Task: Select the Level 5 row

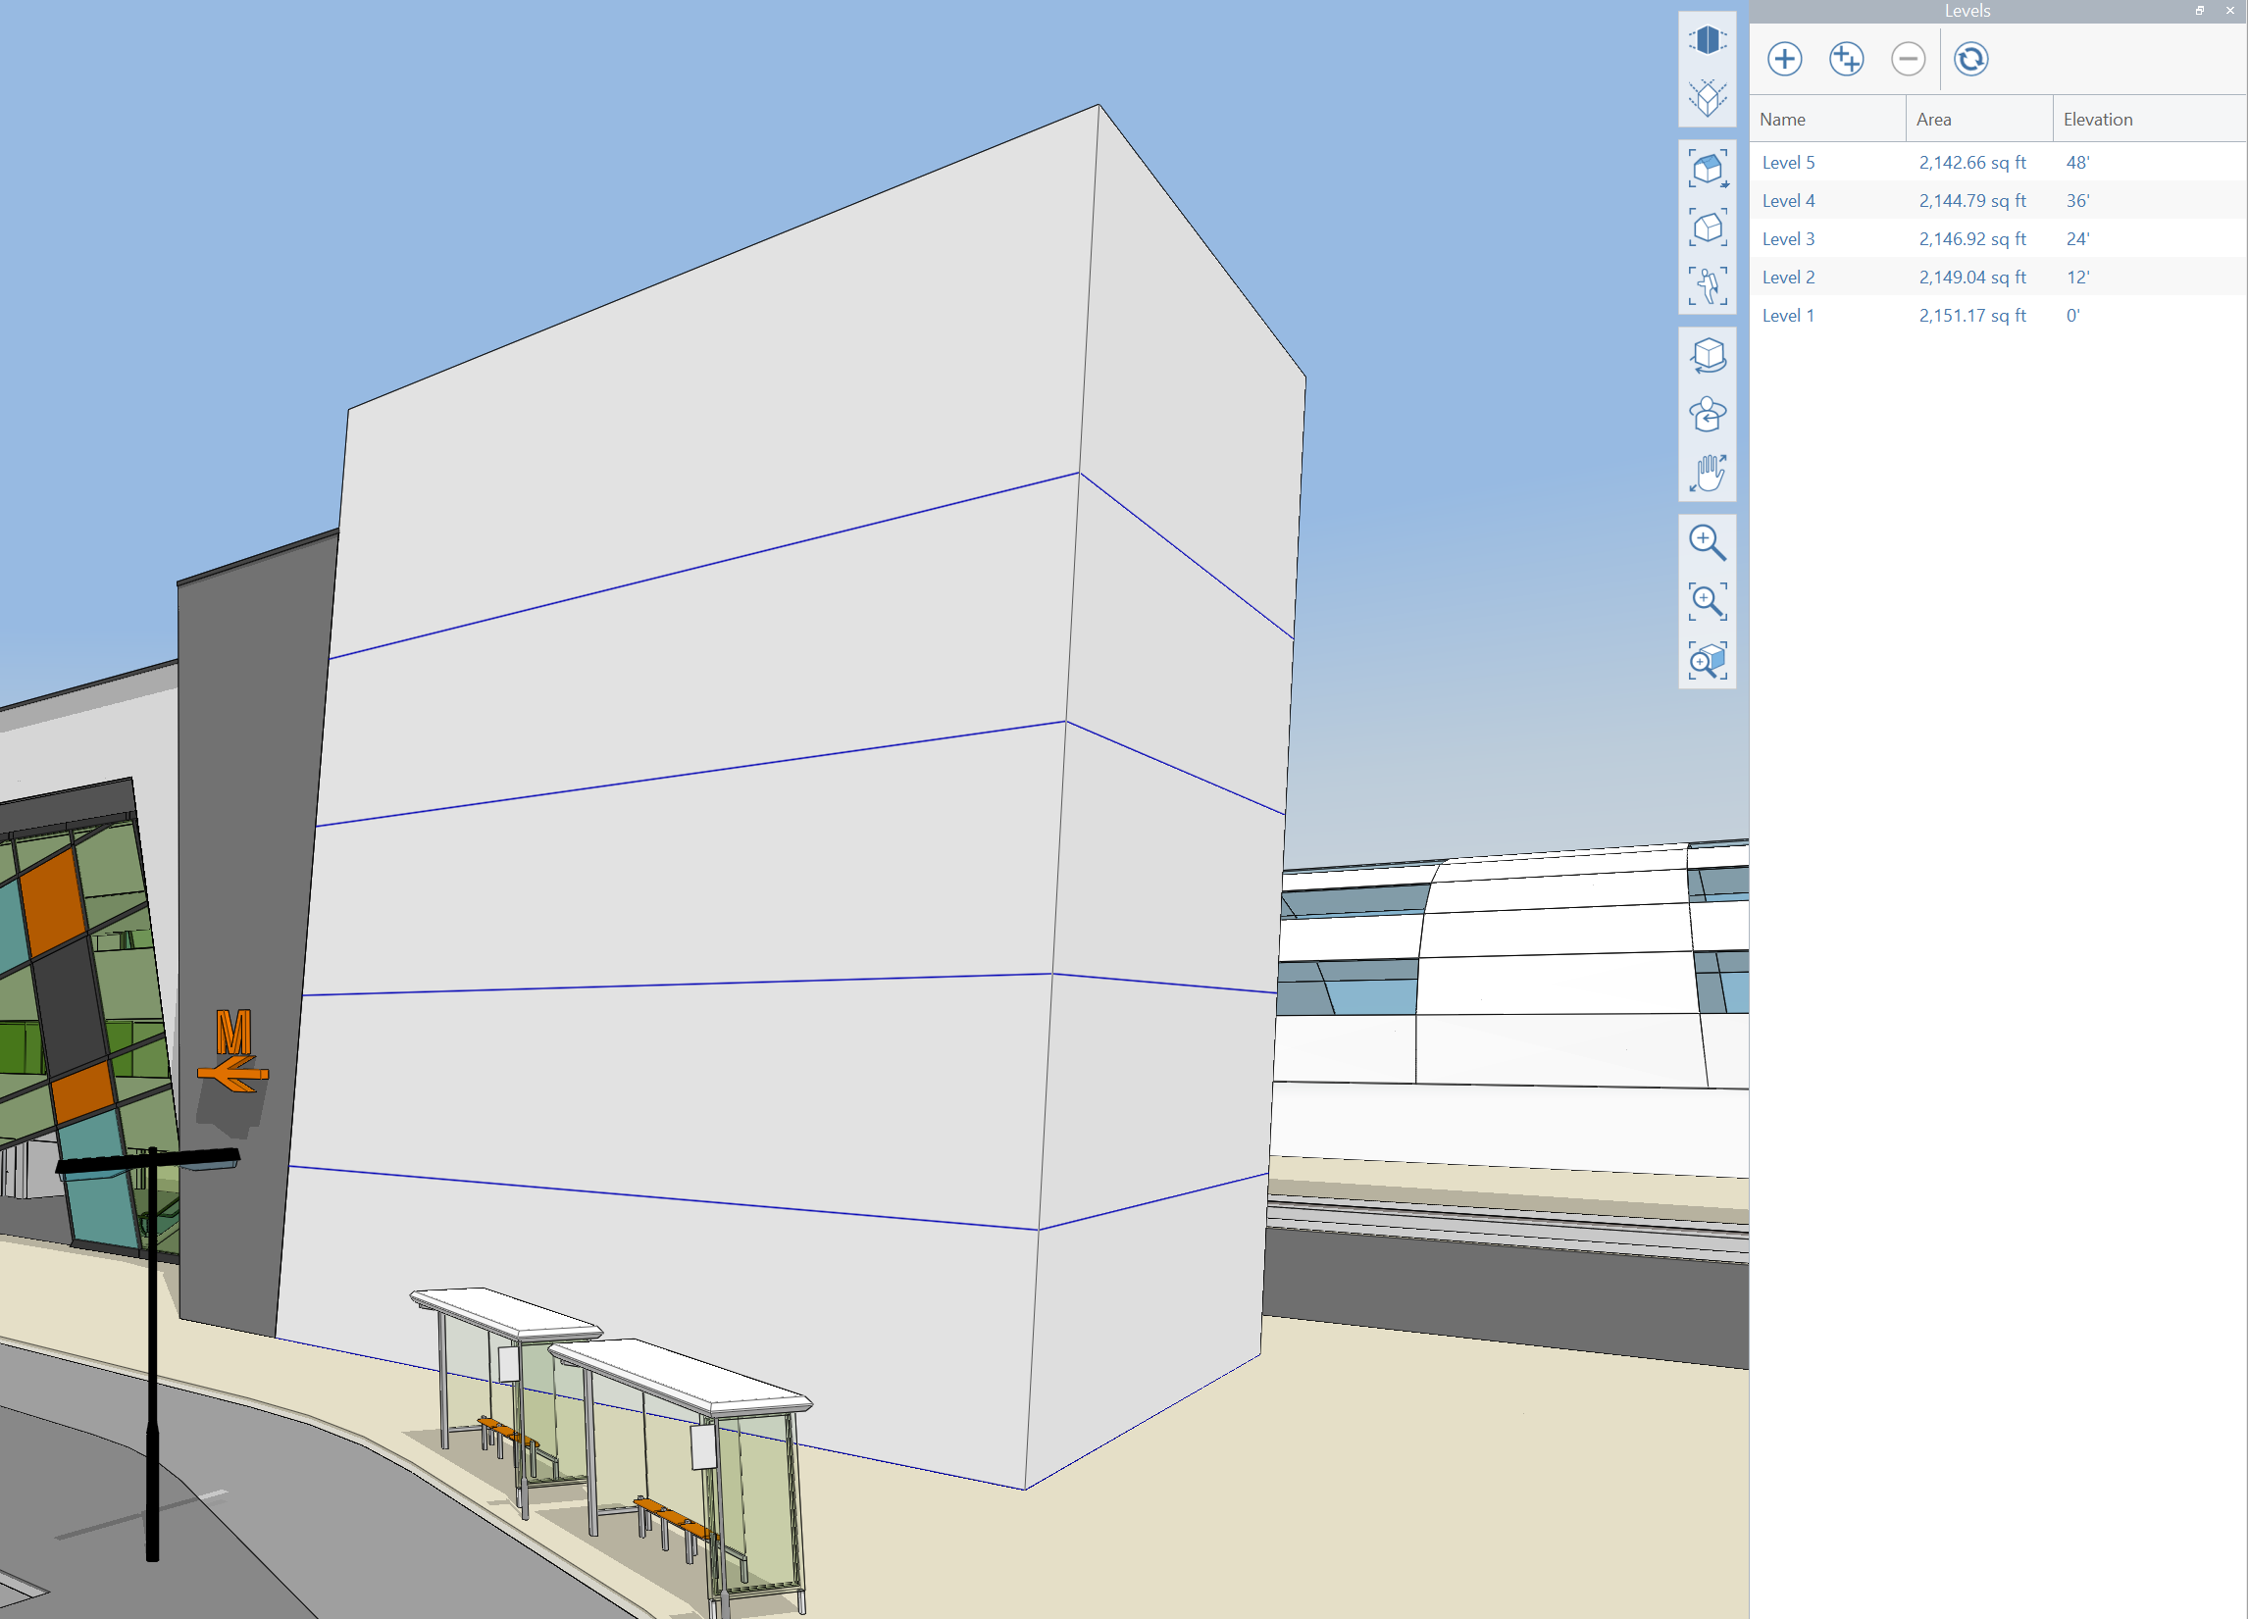Action: point(1788,163)
